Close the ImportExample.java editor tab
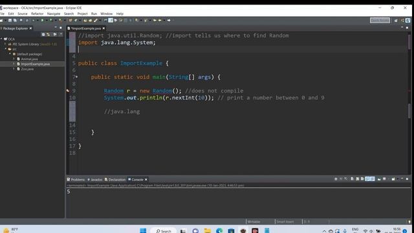The height and width of the screenshot is (233, 414). [103, 28]
